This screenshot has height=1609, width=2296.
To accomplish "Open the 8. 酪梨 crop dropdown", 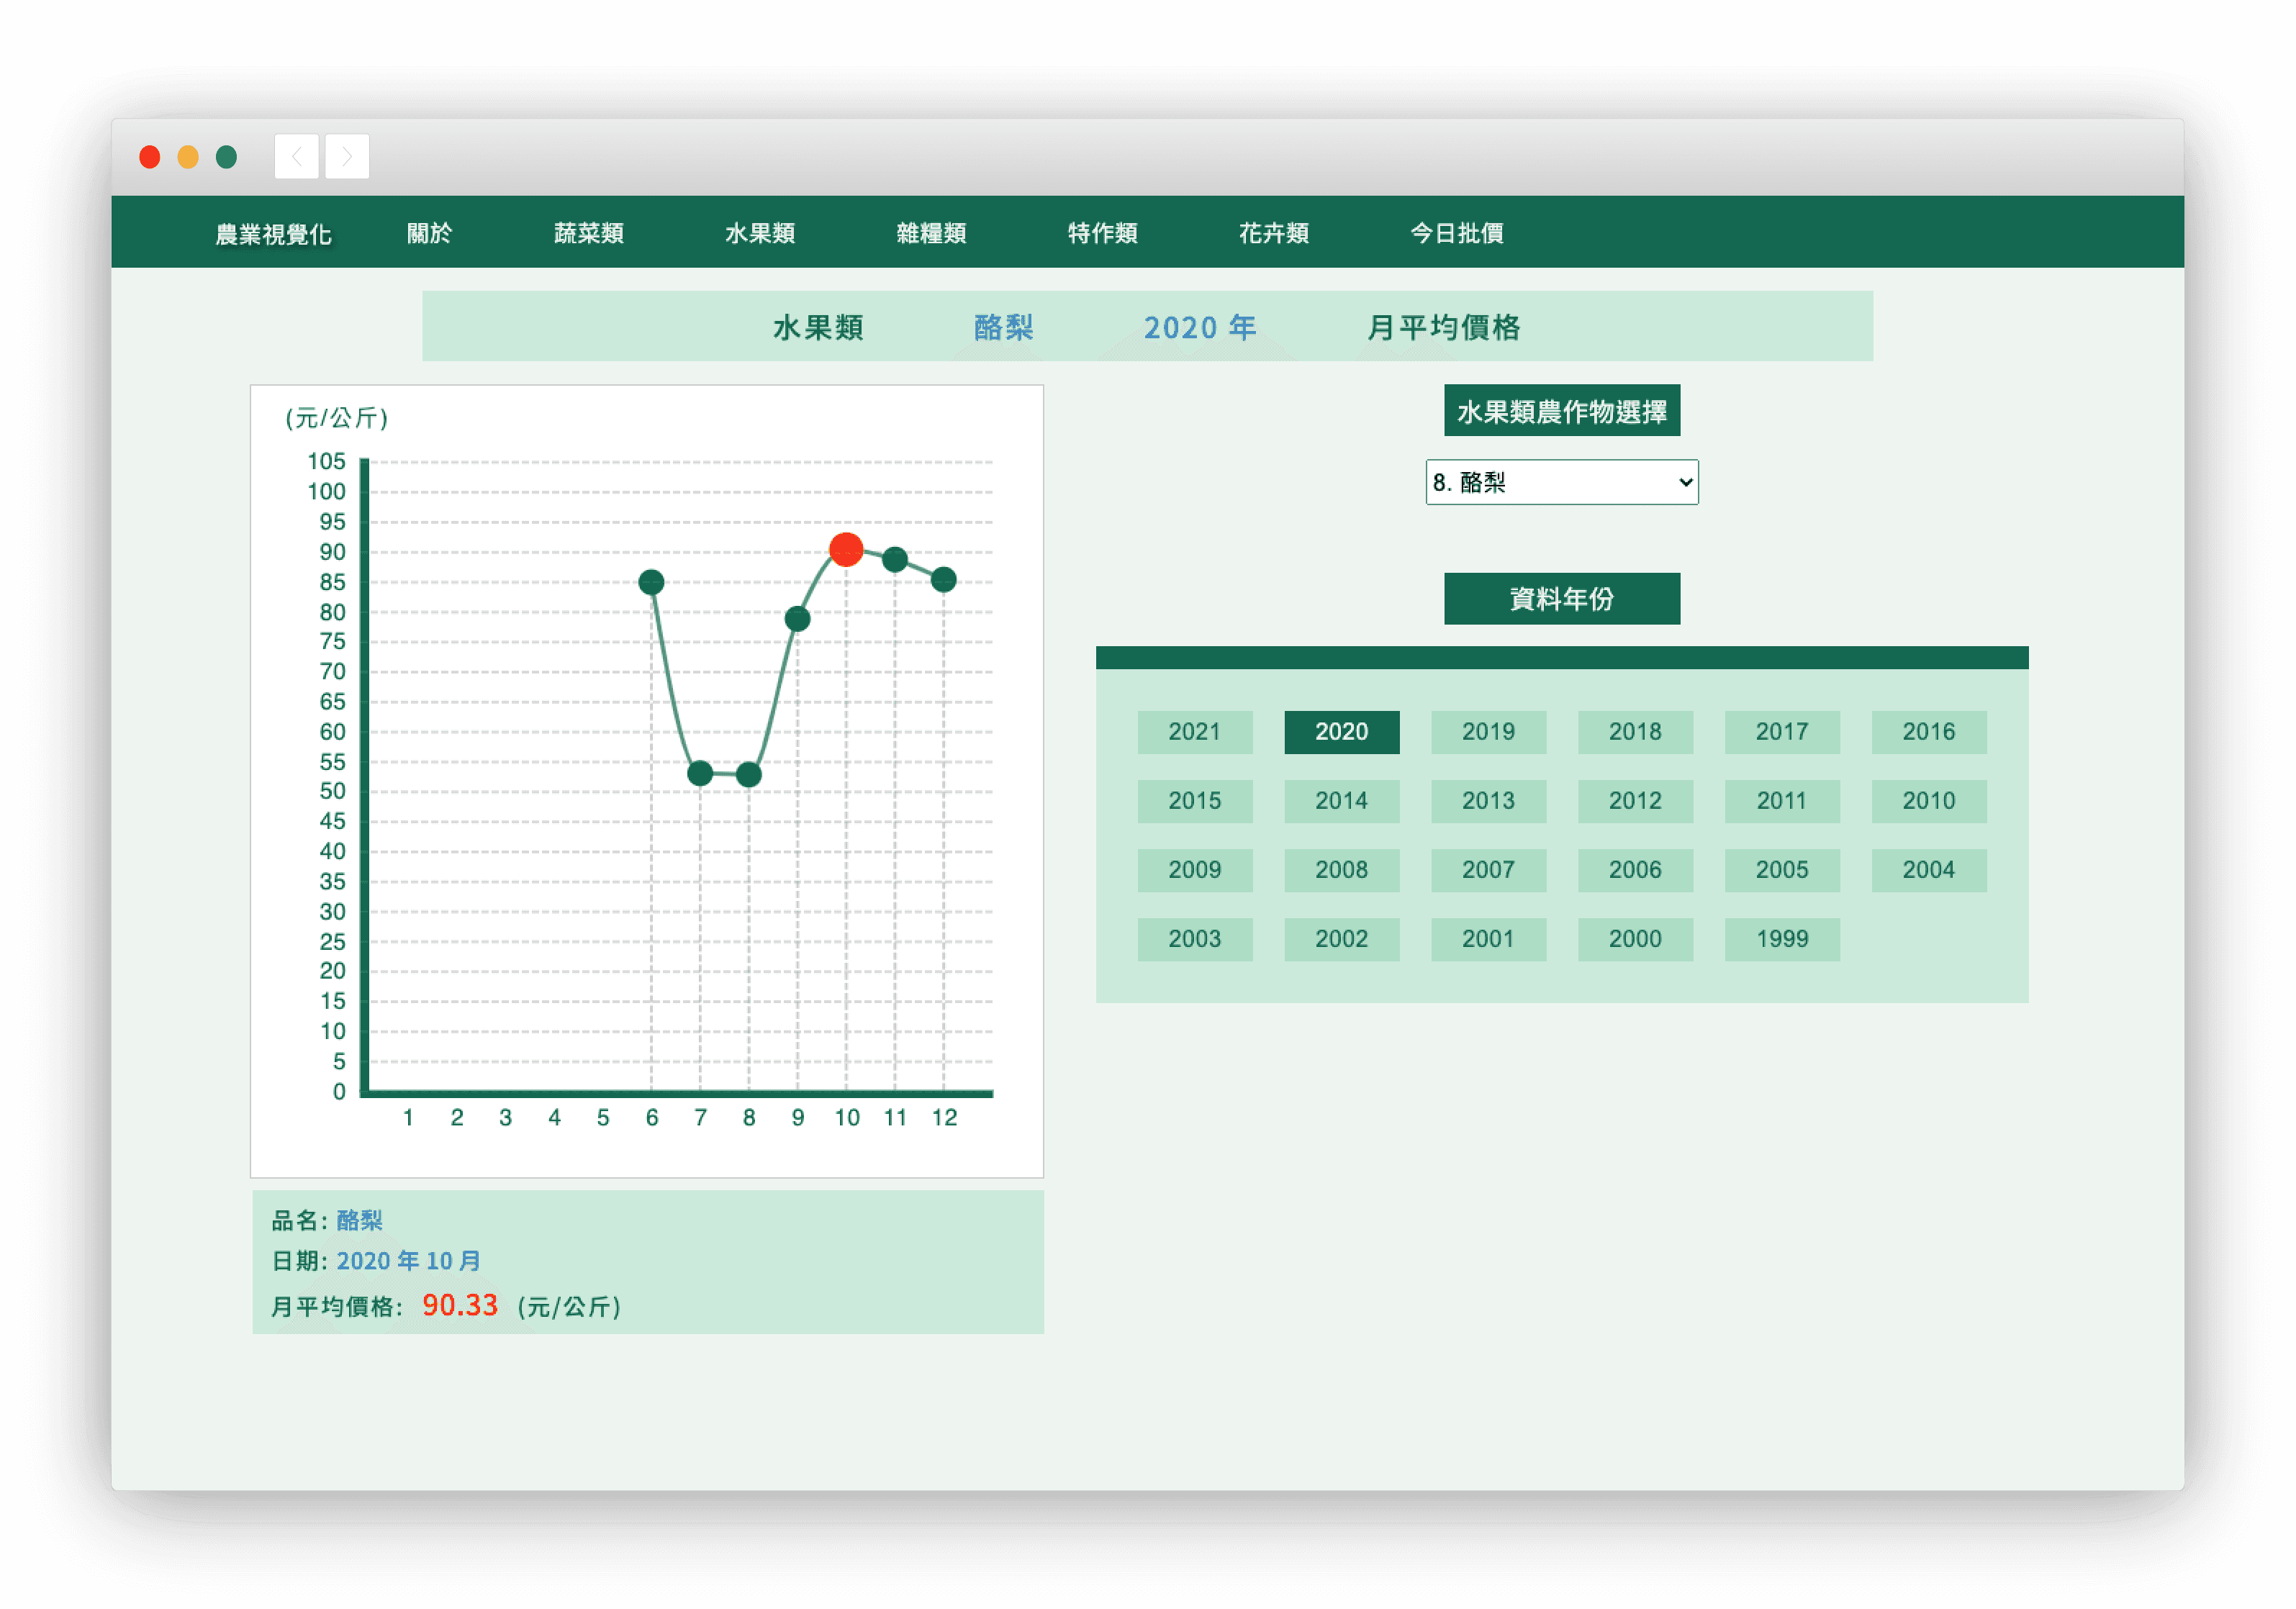I will point(1561,483).
